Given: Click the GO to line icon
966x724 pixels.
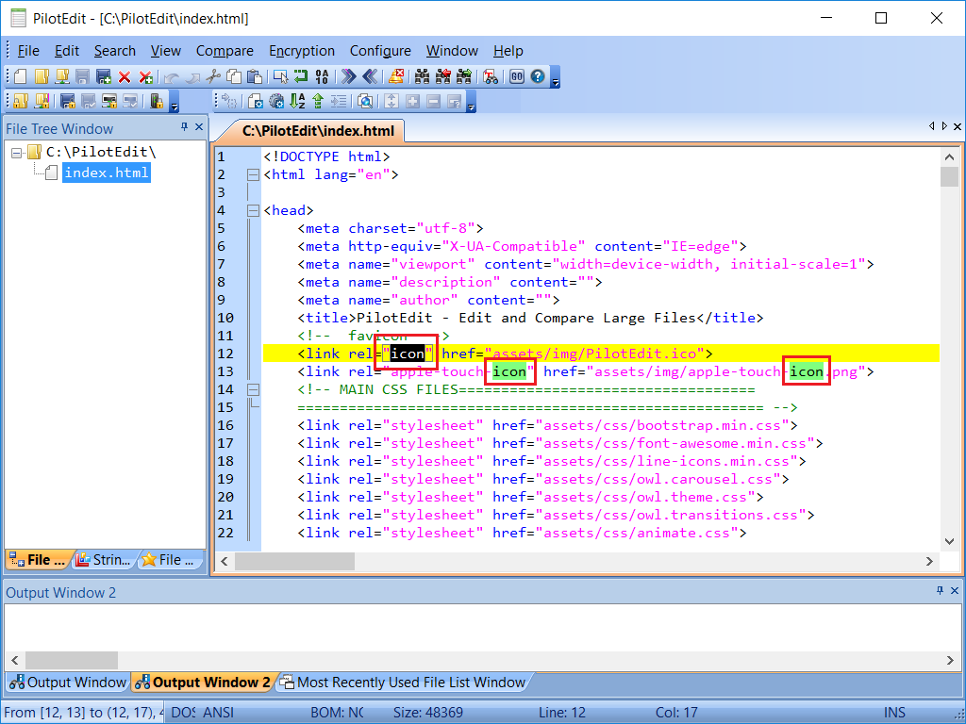Looking at the screenshot, I should [517, 76].
